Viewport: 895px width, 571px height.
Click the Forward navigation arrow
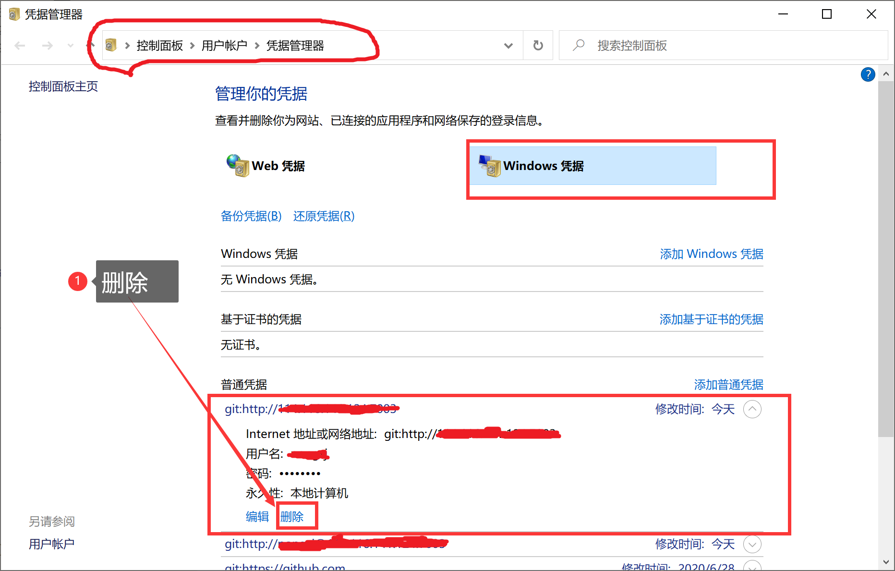(x=47, y=46)
